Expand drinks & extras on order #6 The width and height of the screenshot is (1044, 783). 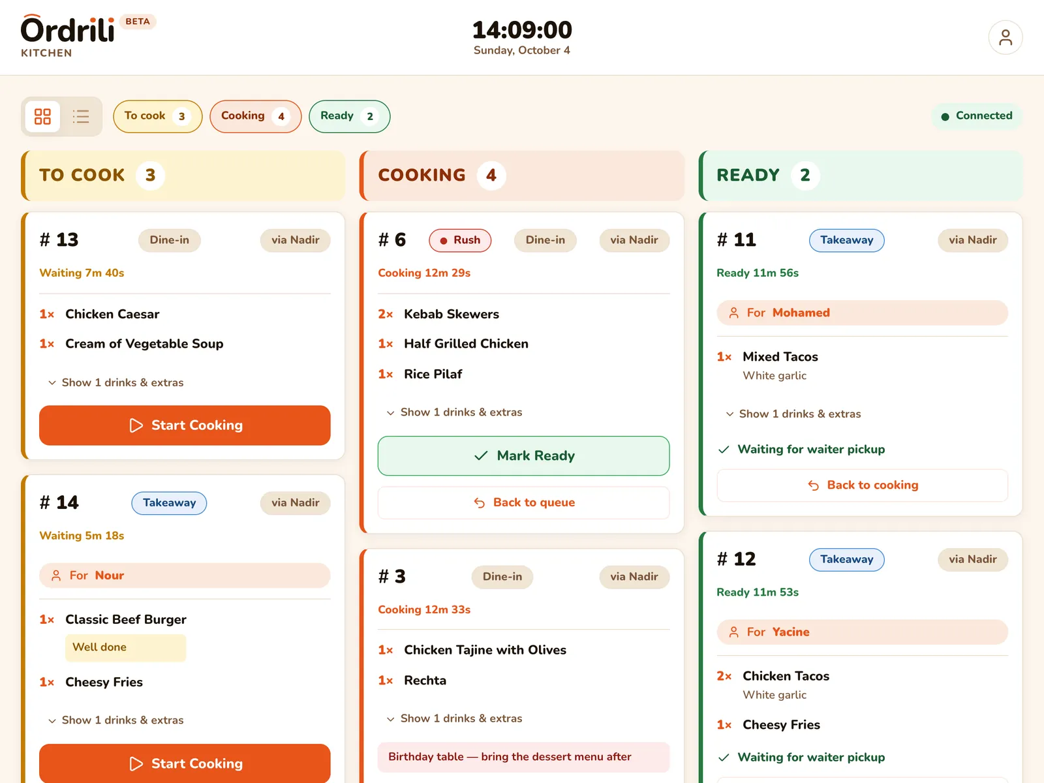click(455, 412)
